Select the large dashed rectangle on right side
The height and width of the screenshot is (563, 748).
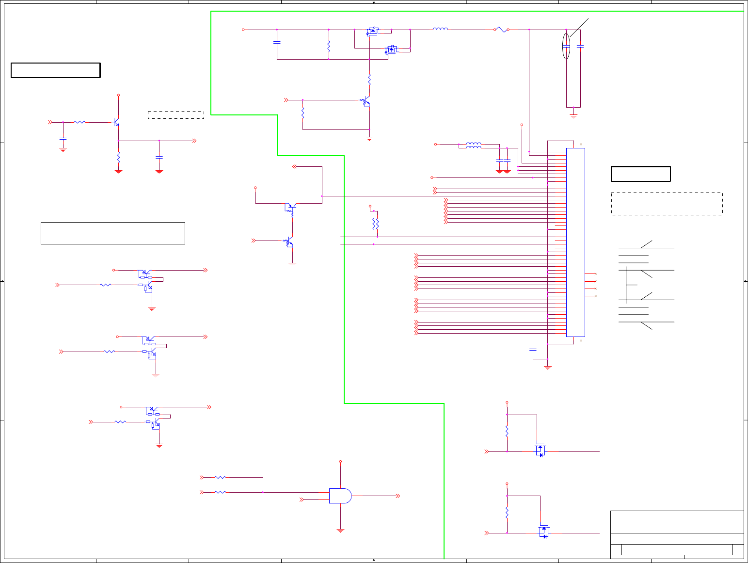(x=667, y=204)
